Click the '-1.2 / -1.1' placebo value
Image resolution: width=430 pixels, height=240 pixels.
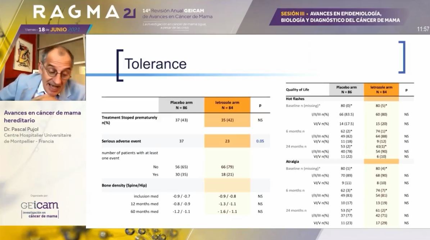pos(181,212)
